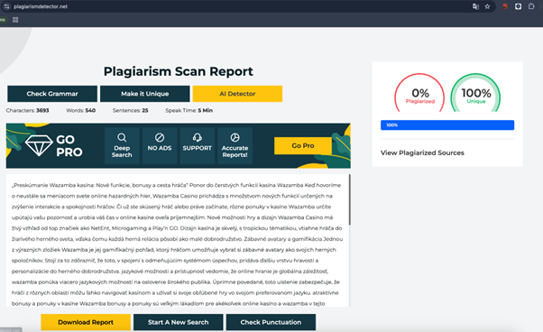Click the 100% Unique gauge
Image resolution: width=543 pixels, height=332 pixels.
click(476, 93)
